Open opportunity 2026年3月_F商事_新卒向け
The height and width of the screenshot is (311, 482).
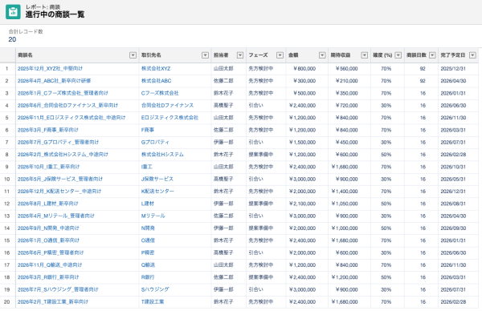click(x=48, y=130)
